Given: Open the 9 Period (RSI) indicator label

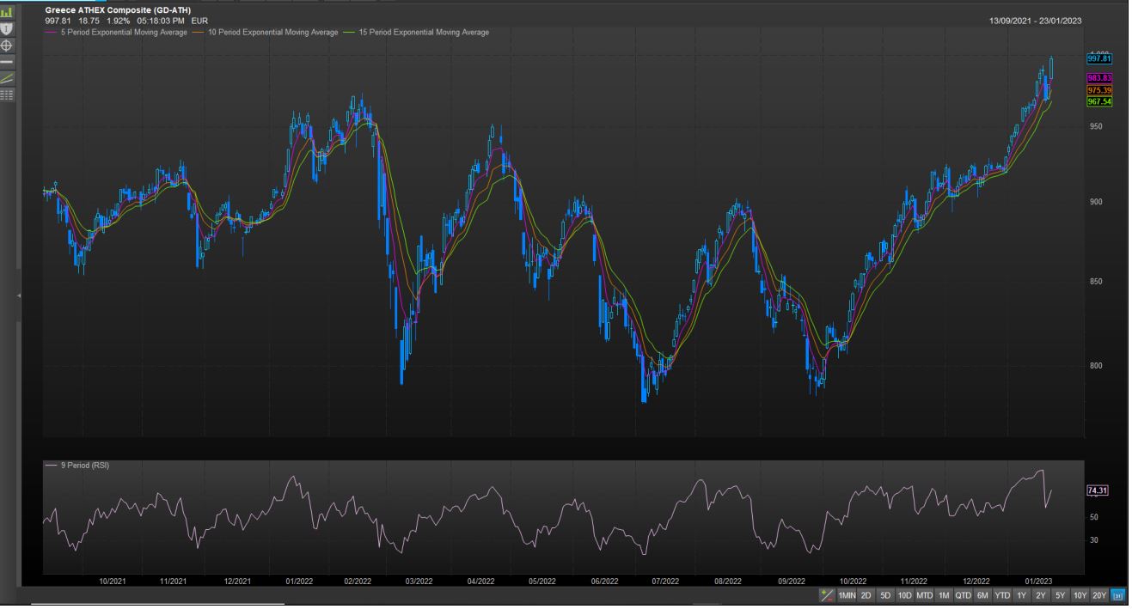Looking at the screenshot, I should [84, 466].
